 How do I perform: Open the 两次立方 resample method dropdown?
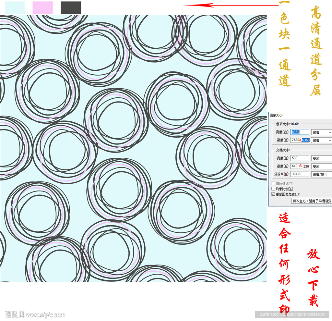[x=311, y=201]
